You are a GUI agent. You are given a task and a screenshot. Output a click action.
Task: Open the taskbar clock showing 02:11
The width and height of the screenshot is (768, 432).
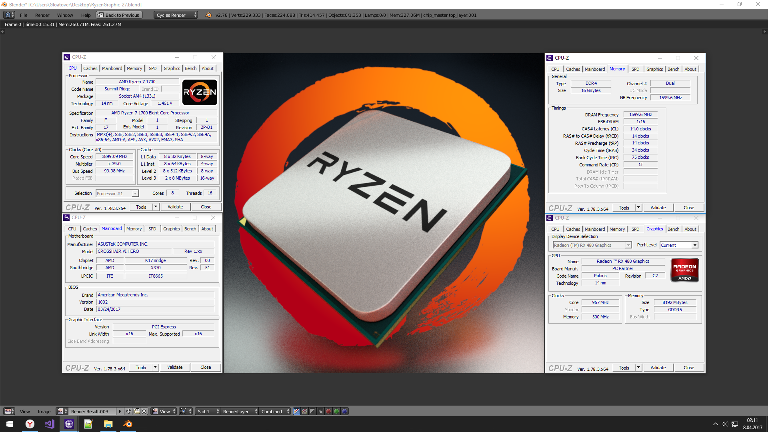pos(752,424)
